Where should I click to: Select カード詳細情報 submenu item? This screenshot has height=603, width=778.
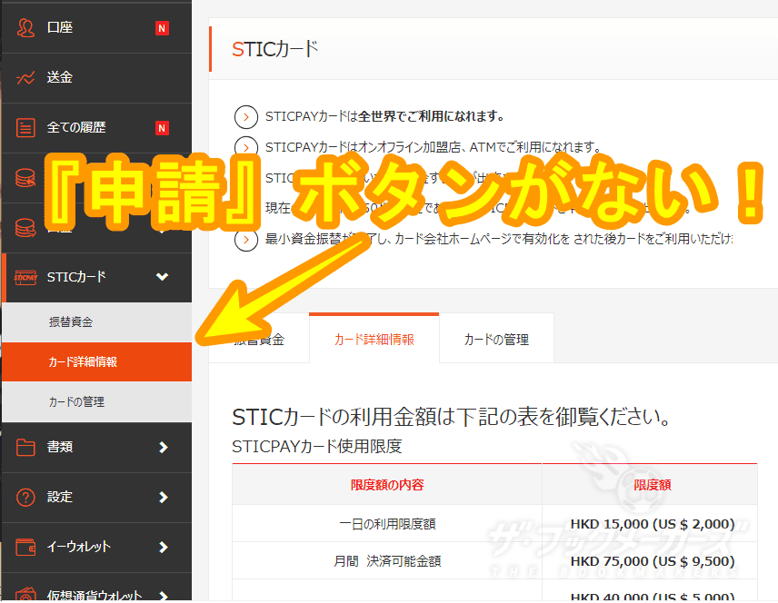point(96,362)
